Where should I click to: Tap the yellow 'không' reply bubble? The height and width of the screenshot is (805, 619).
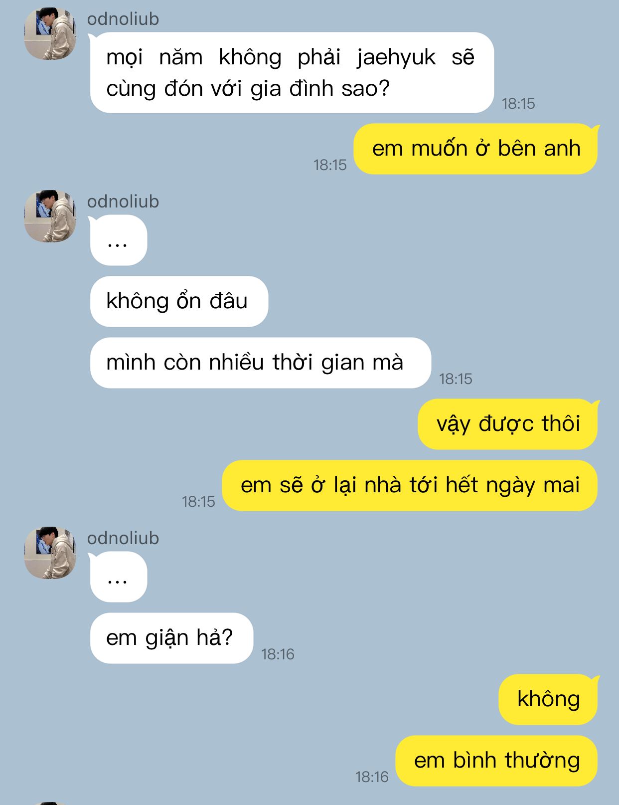tap(549, 700)
